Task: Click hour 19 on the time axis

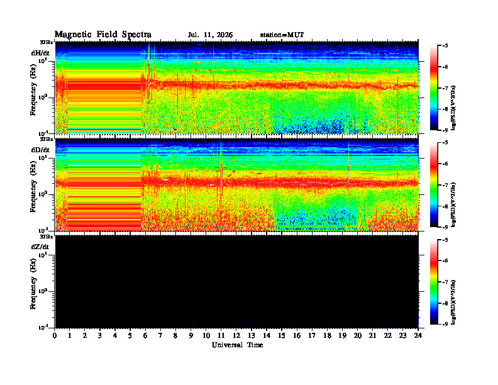Action: pyautogui.click(x=342, y=335)
